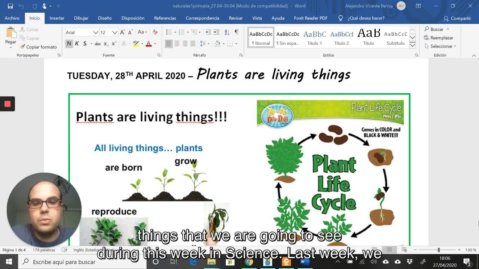Screen dimensions: 479x269
Task: Clear all formatting with eraser icon
Action: coord(155,33)
